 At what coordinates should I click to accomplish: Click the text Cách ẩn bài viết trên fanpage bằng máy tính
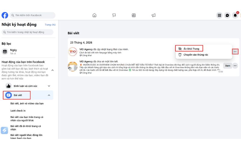point(100,53)
